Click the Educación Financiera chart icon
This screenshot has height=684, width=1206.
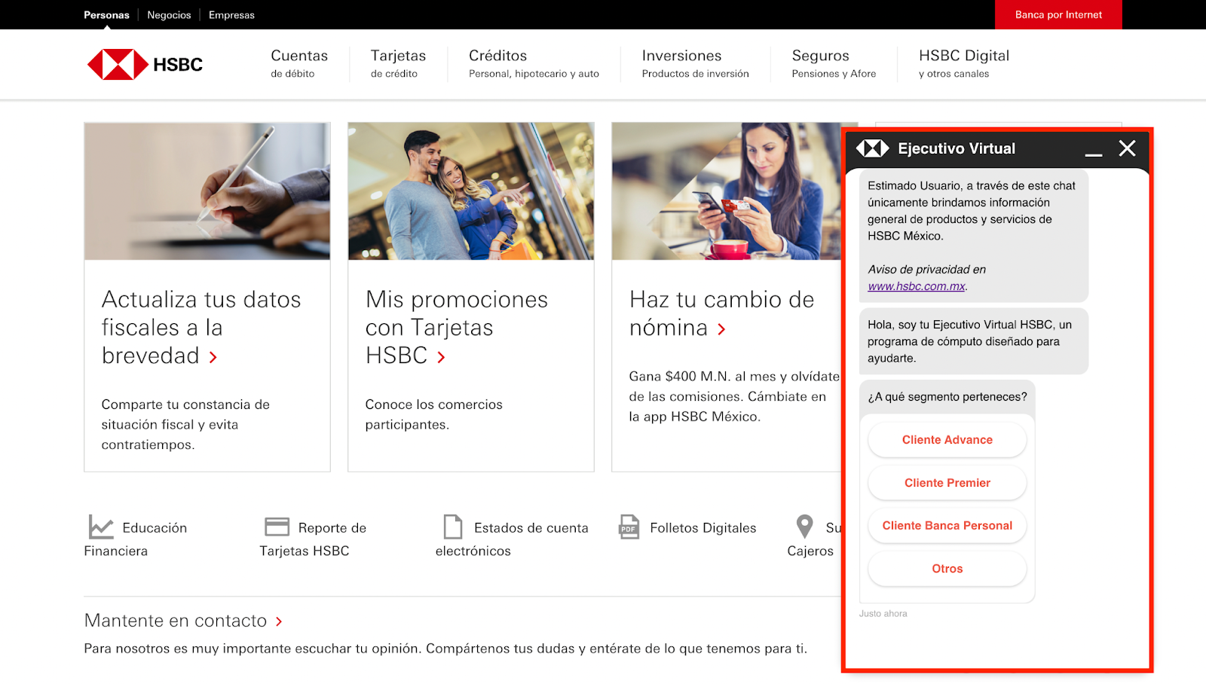pos(101,527)
